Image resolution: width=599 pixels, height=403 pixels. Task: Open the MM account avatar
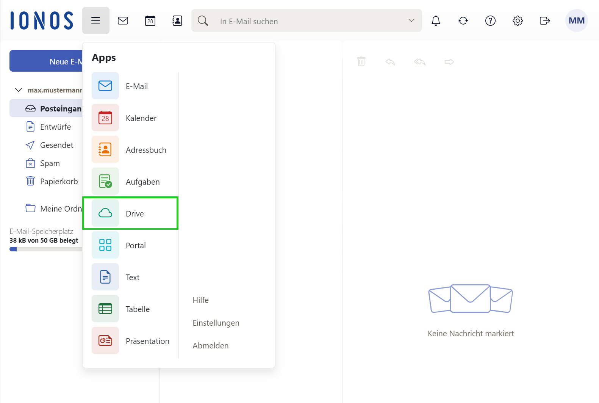577,20
